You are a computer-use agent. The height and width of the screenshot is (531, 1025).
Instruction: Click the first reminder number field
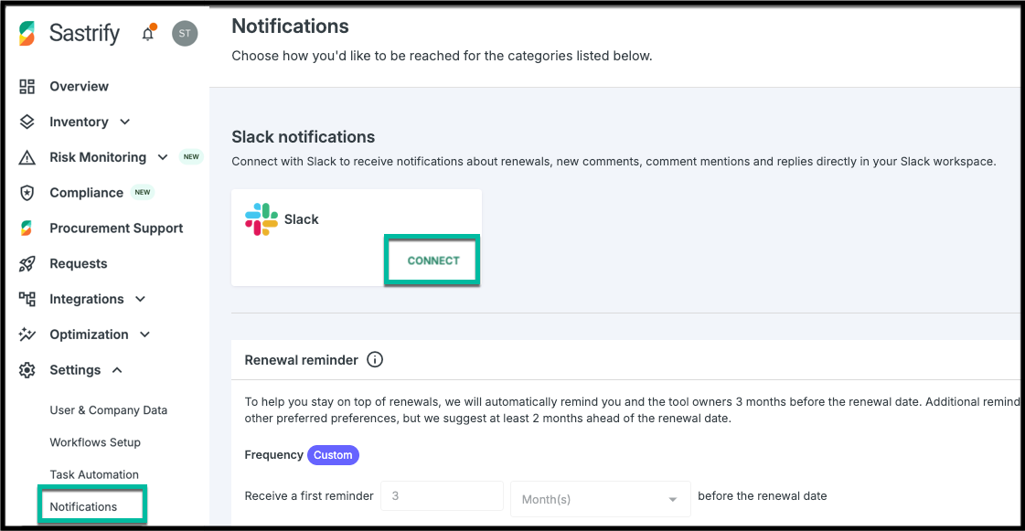point(442,496)
